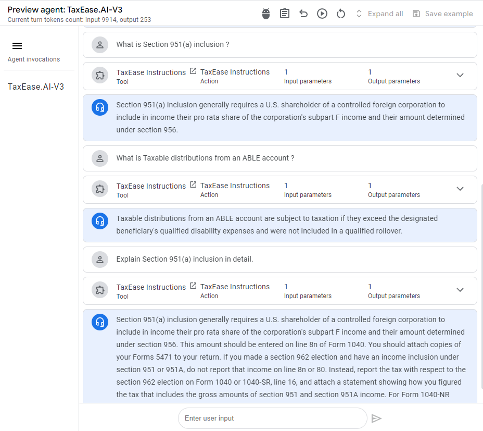Viewport: 483px width, 431px height.
Task: Click the Enter user input field
Action: coord(273,418)
